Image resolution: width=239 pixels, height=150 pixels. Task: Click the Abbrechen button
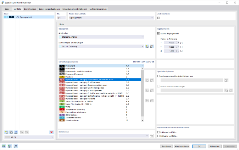[214, 146]
